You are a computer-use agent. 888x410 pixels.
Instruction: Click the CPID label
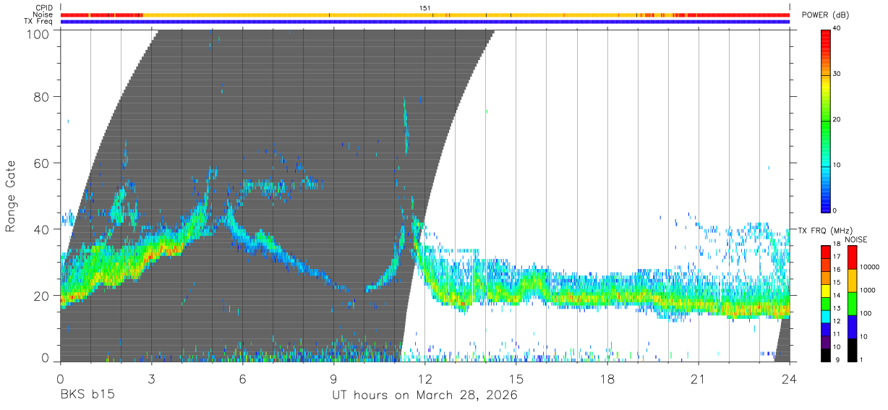(44, 8)
